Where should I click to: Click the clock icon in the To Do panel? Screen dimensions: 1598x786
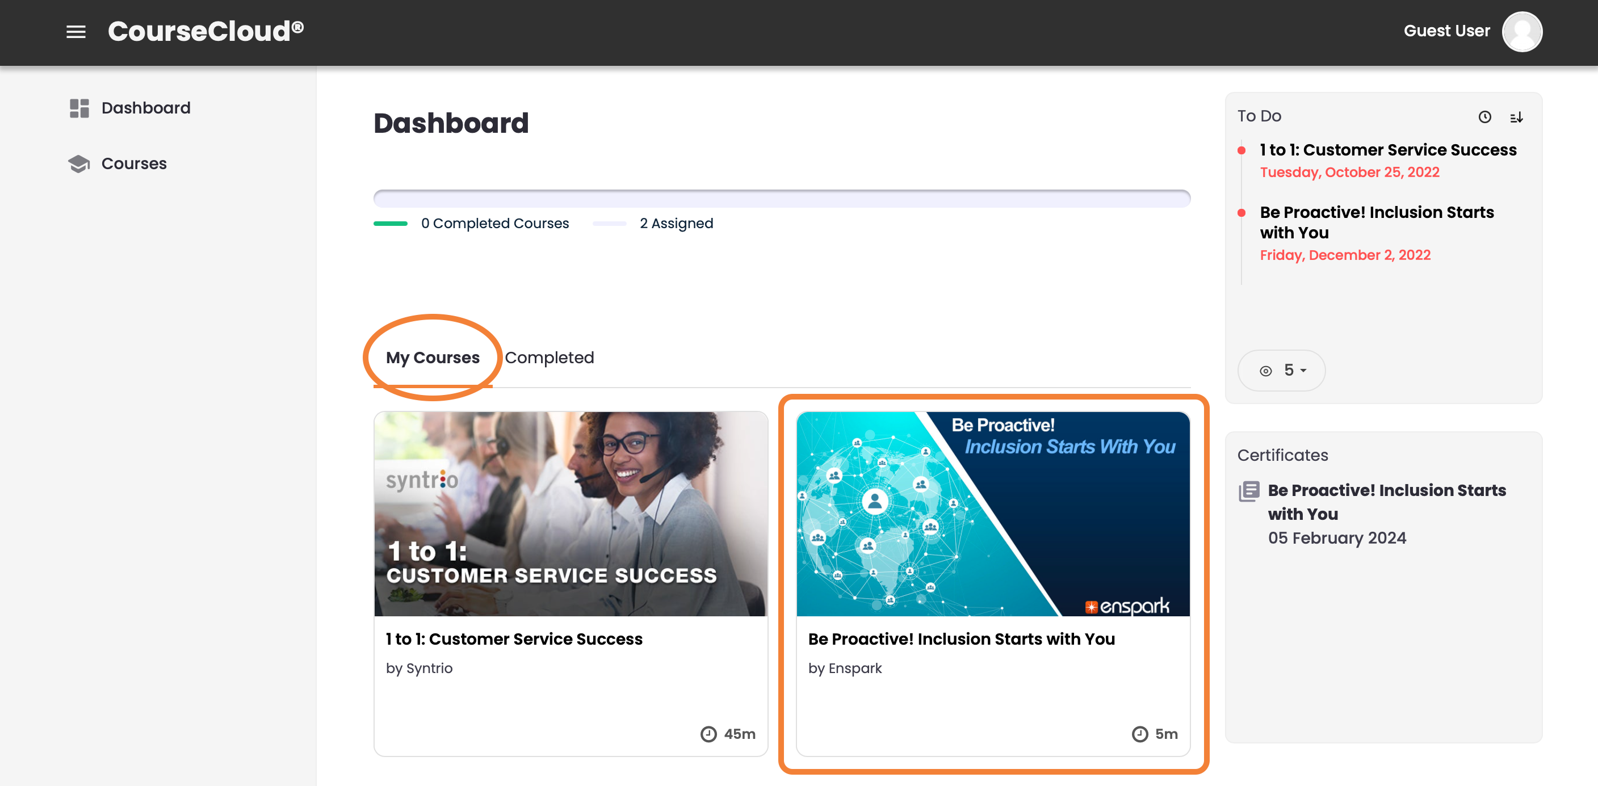click(x=1485, y=117)
